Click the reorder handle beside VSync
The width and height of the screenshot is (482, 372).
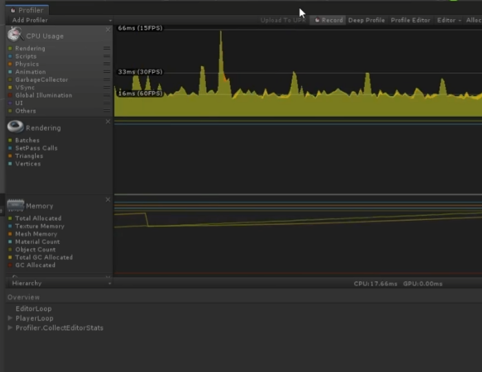[107, 87]
